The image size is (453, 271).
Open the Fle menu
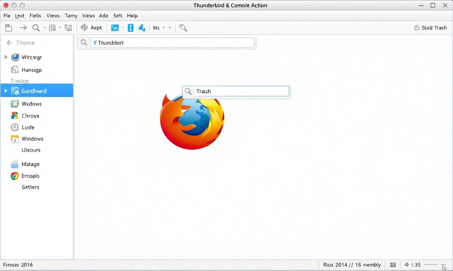point(7,16)
